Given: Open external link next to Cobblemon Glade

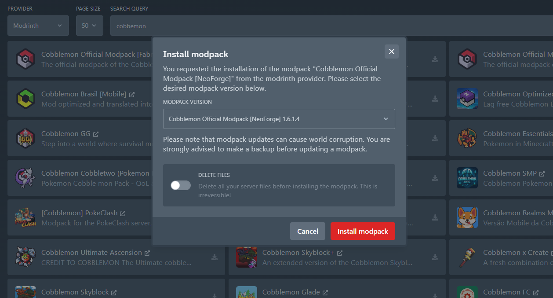Looking at the screenshot, I should 325,292.
